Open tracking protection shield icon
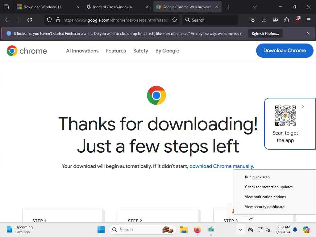Viewport: 316px width, 237px height. 49,20
